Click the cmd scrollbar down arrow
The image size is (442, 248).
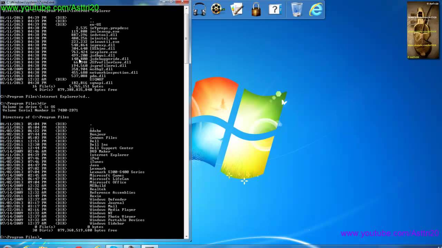186,237
